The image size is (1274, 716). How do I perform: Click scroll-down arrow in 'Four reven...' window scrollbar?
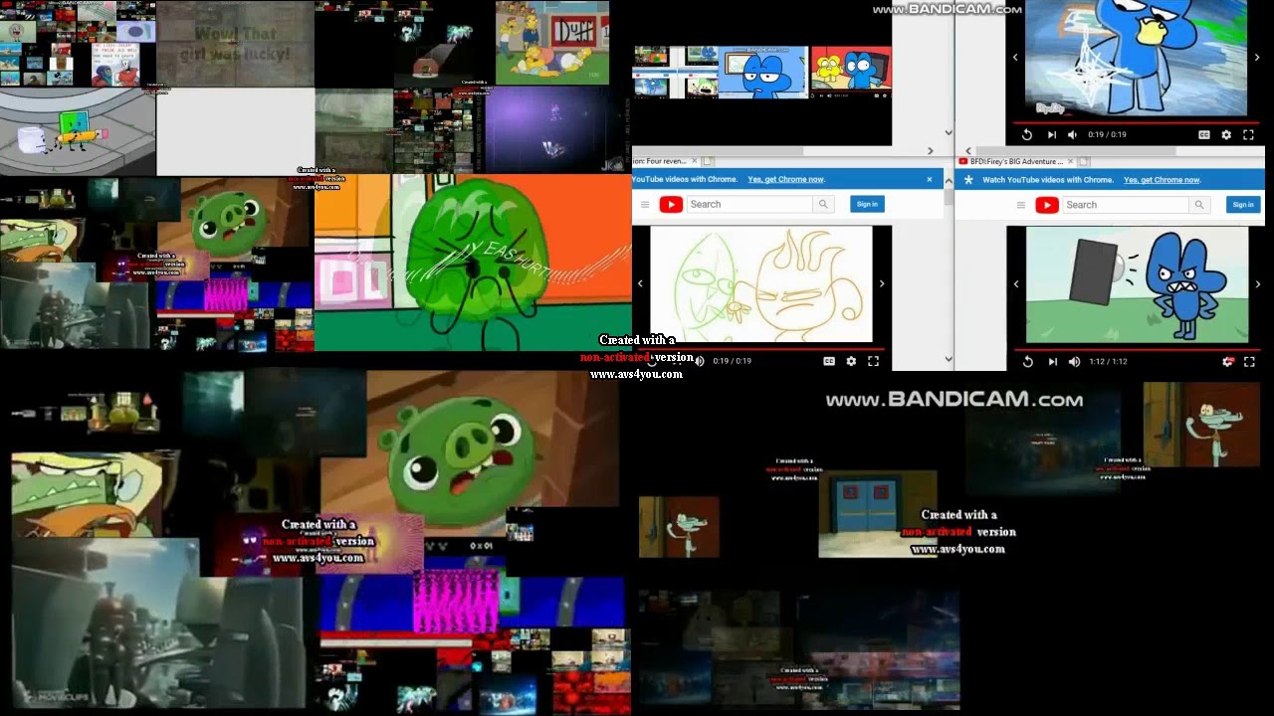949,359
